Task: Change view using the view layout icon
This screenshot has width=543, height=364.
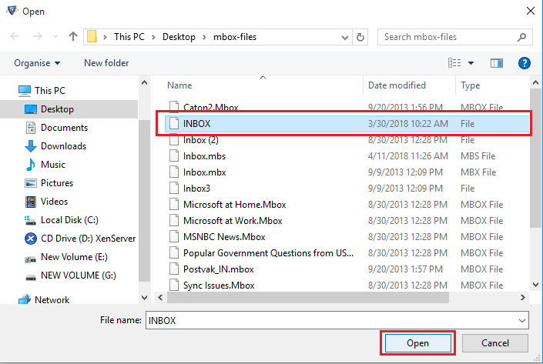Action: point(455,63)
